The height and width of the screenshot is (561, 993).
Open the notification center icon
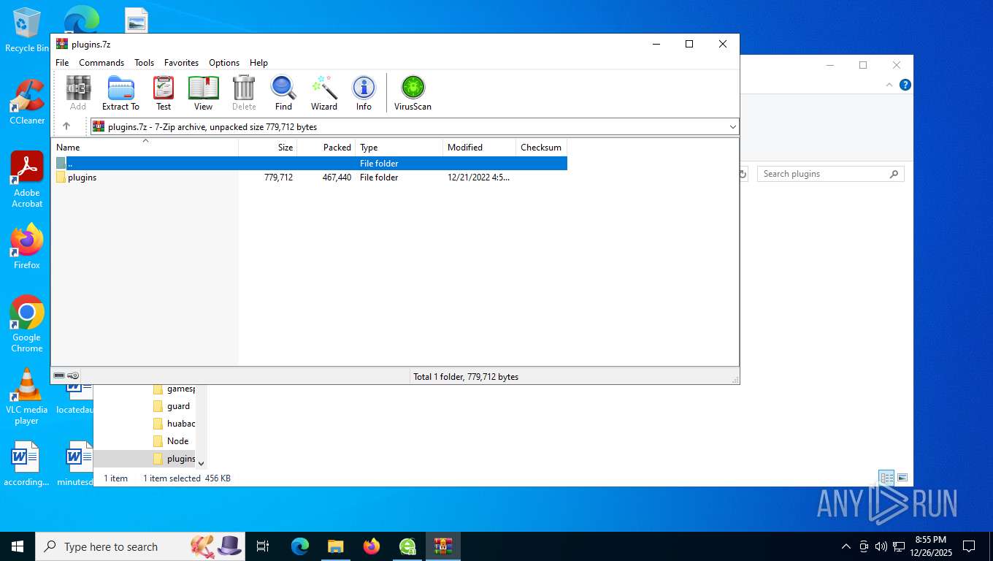coord(969,546)
